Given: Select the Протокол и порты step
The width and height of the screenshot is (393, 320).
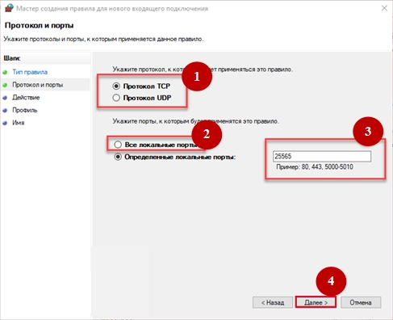Looking at the screenshot, I should [38, 85].
